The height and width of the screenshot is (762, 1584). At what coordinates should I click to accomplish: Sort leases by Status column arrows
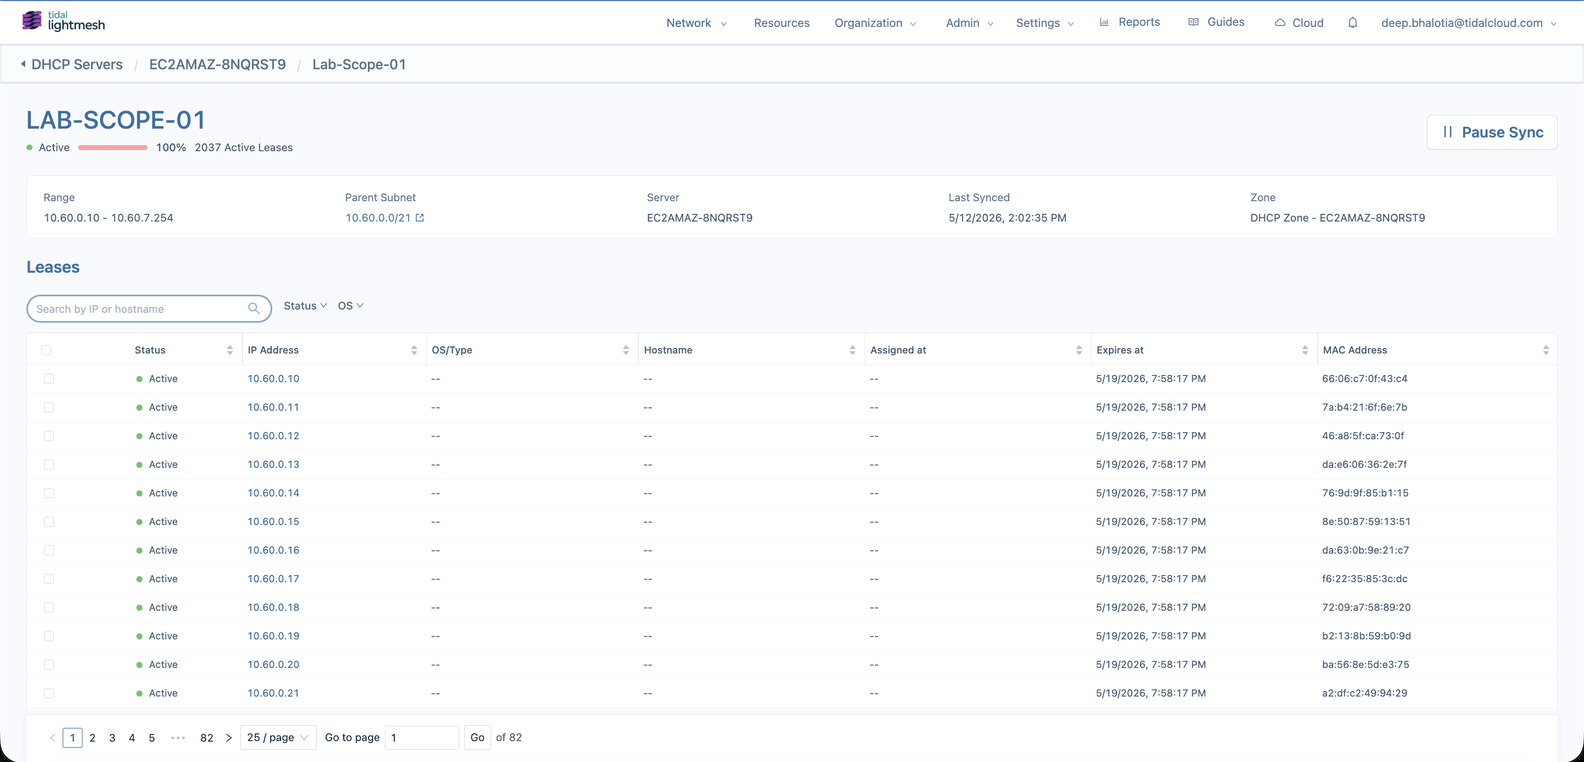click(229, 350)
